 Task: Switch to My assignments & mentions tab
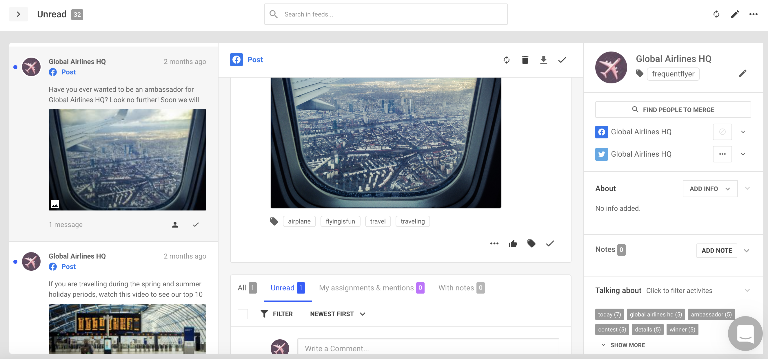point(372,287)
